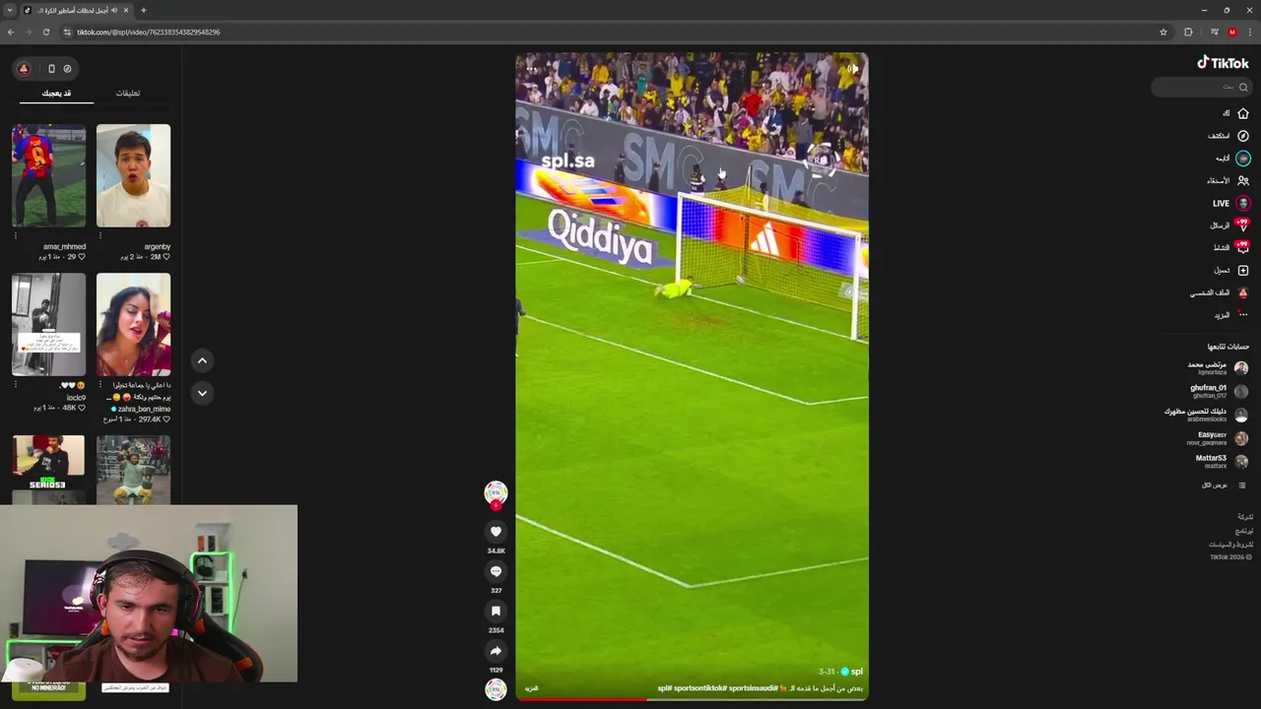Viewport: 1261px width, 709px height.
Task: Click the compass icon in left pill
Action: click(x=67, y=69)
